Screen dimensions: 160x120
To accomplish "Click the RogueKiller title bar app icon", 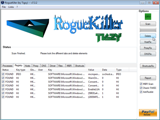I will click(x=3, y=3).
